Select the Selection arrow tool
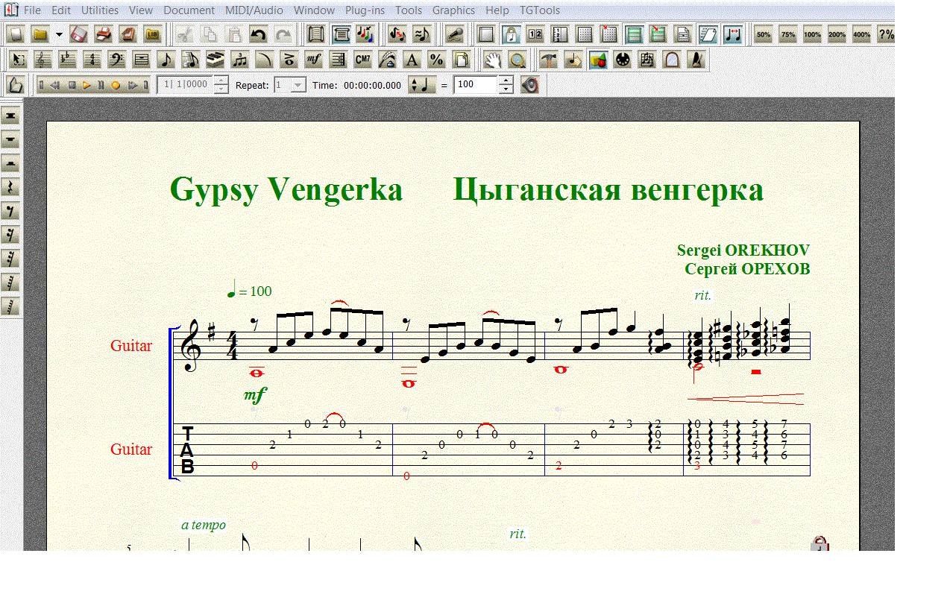The height and width of the screenshot is (609, 950). 19,60
